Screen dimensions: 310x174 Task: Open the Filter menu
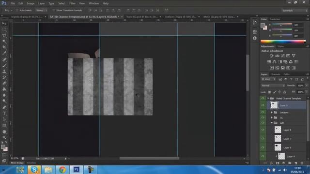(72, 3)
